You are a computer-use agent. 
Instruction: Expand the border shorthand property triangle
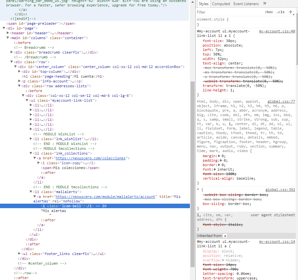[219, 165]
